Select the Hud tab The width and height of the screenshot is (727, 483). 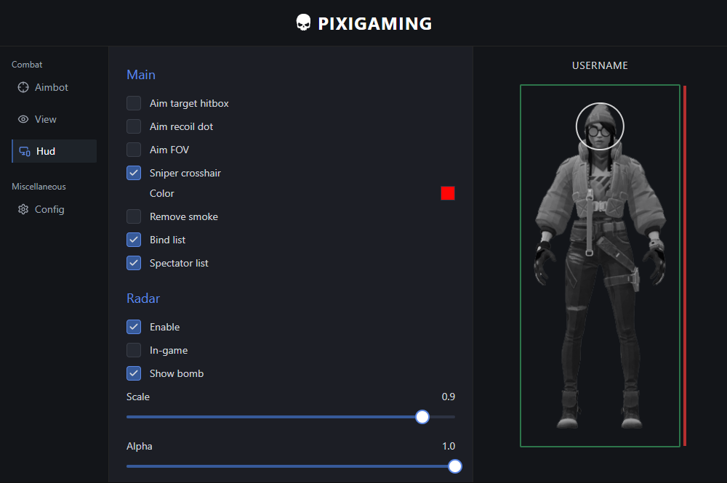55,151
